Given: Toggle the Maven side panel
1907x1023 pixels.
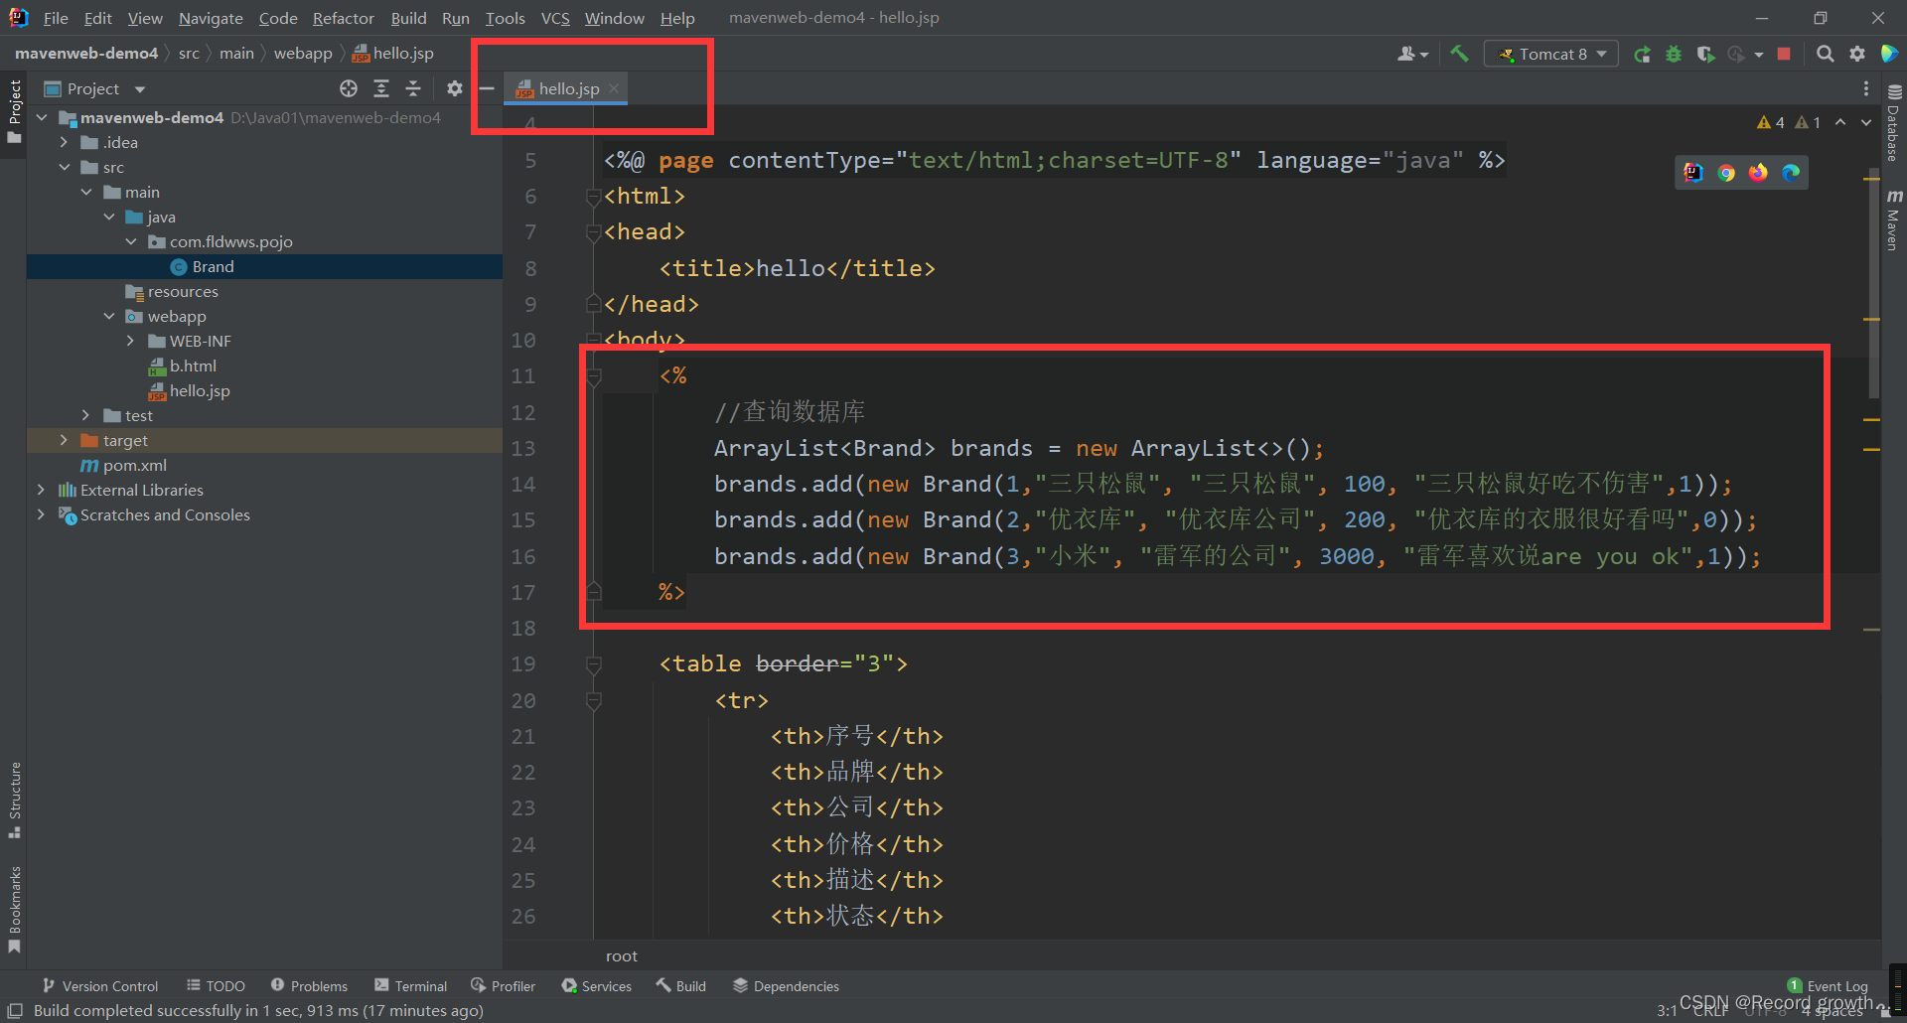Looking at the screenshot, I should tap(1894, 219).
